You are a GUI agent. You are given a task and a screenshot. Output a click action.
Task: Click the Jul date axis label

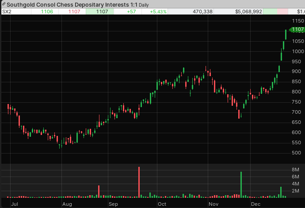[x=15, y=204]
